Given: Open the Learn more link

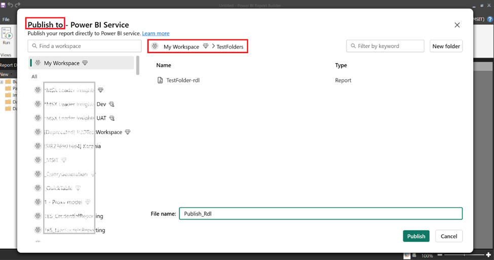Looking at the screenshot, I should (x=156, y=33).
